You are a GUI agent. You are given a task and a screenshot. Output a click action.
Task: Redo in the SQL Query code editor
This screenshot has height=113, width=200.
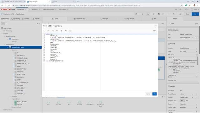48,31
